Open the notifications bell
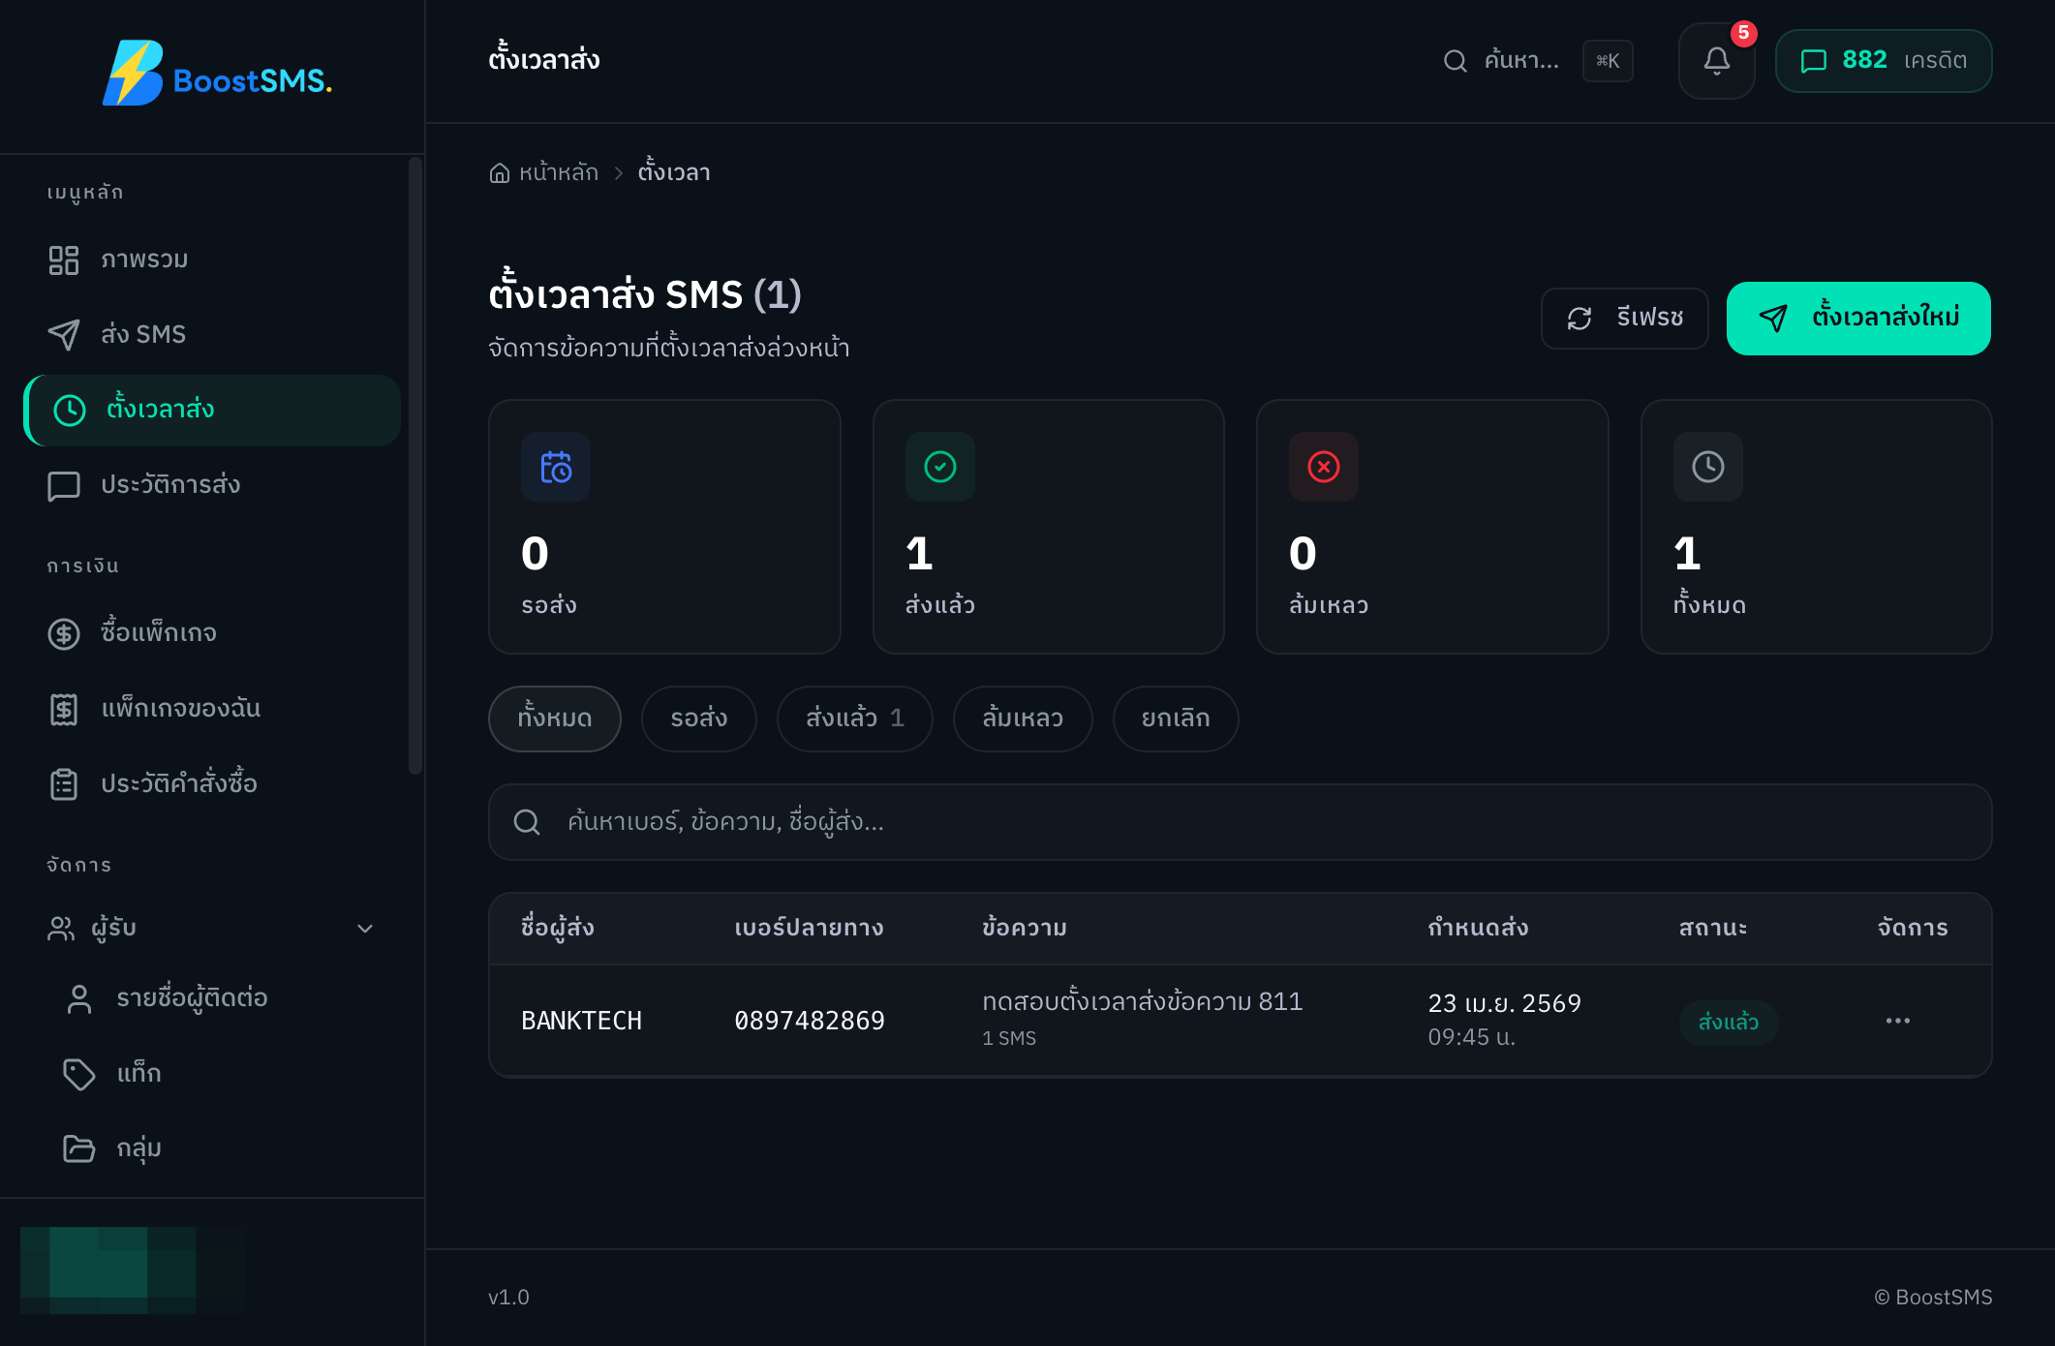 click(1716, 61)
